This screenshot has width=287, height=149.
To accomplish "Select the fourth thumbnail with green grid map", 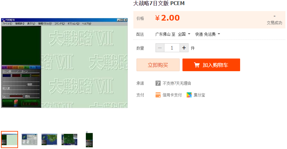I will coord(69,140).
